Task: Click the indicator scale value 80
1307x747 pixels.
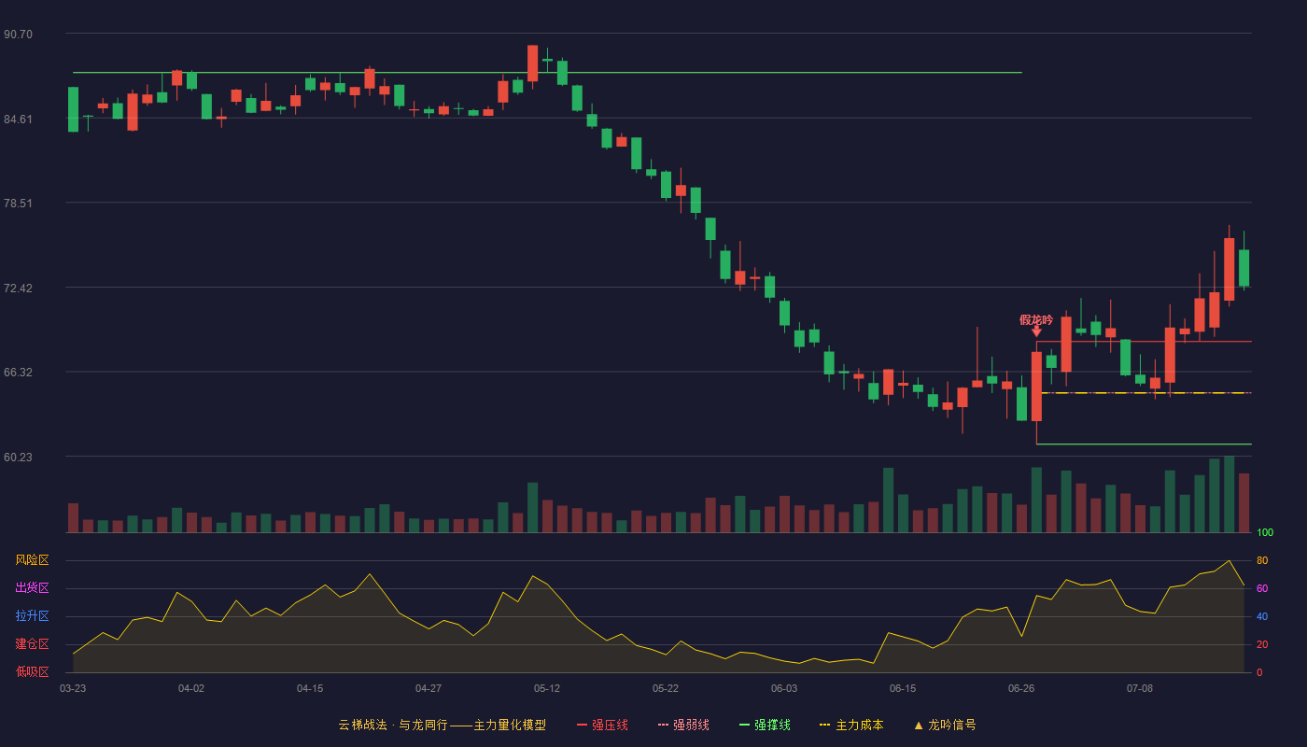Action: [1262, 560]
